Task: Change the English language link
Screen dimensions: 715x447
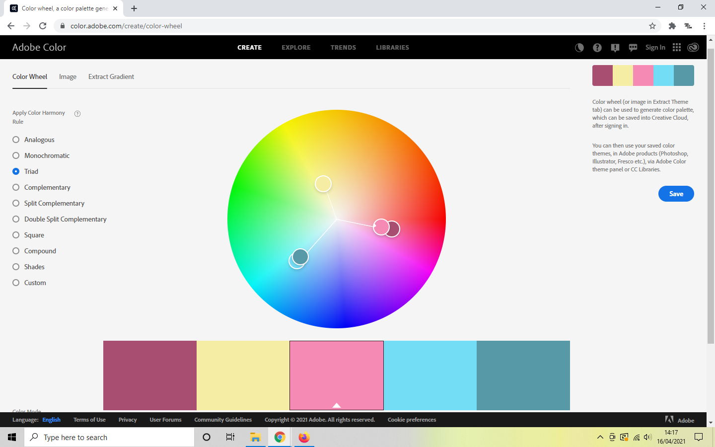Action: pos(51,420)
